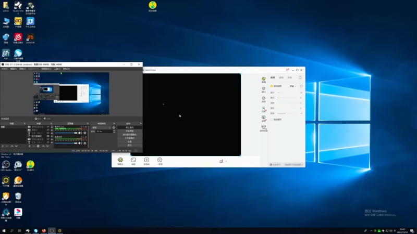Remove the selected scene with minus icon
The image size is (417, 234).
point(7,146)
